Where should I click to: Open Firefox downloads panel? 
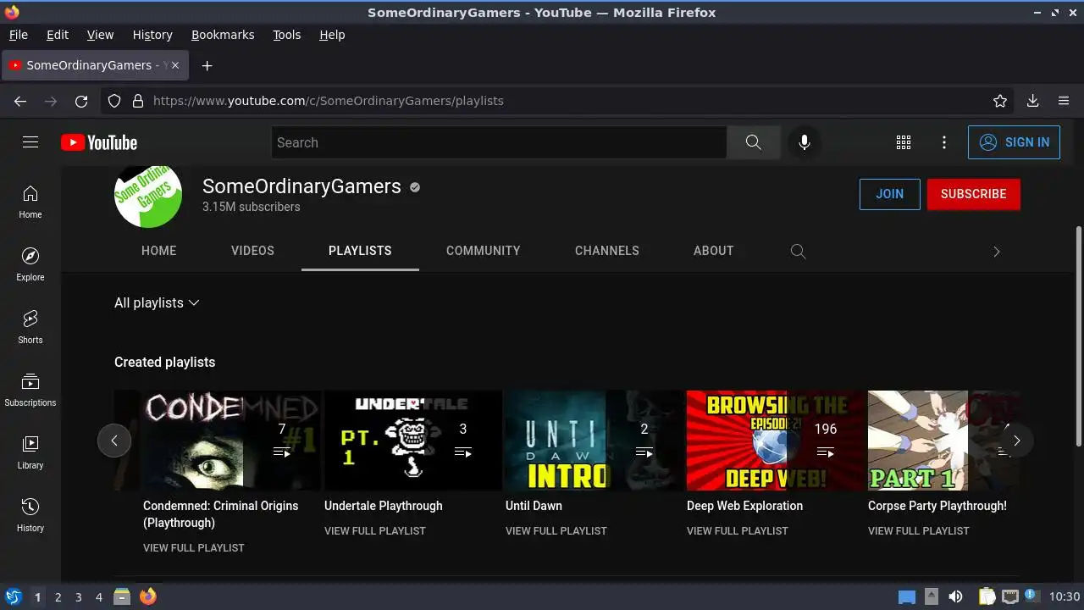tap(1032, 101)
